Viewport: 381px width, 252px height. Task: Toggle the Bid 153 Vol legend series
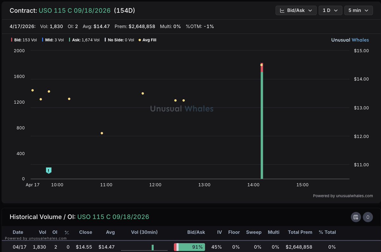pos(23,40)
